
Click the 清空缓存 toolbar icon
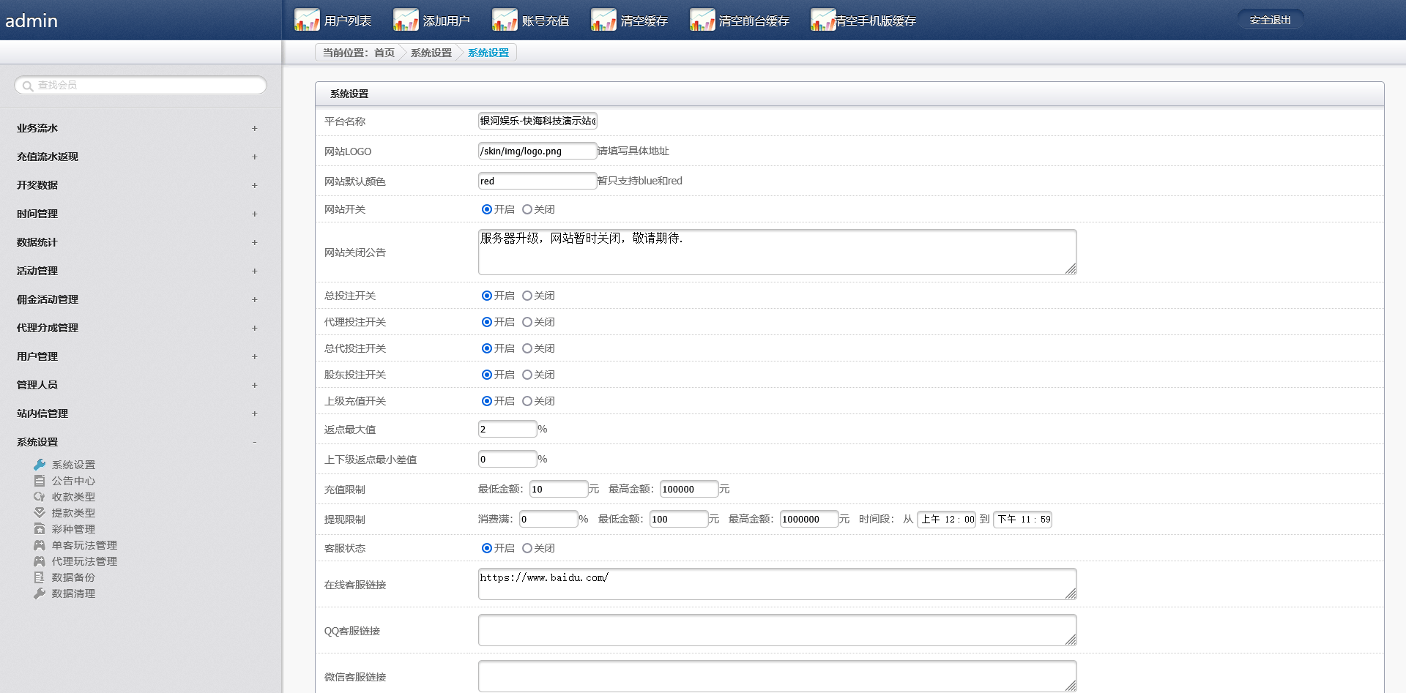(x=603, y=20)
